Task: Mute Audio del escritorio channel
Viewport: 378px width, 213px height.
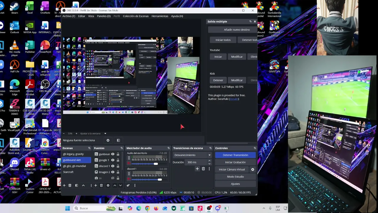Action: (129, 163)
